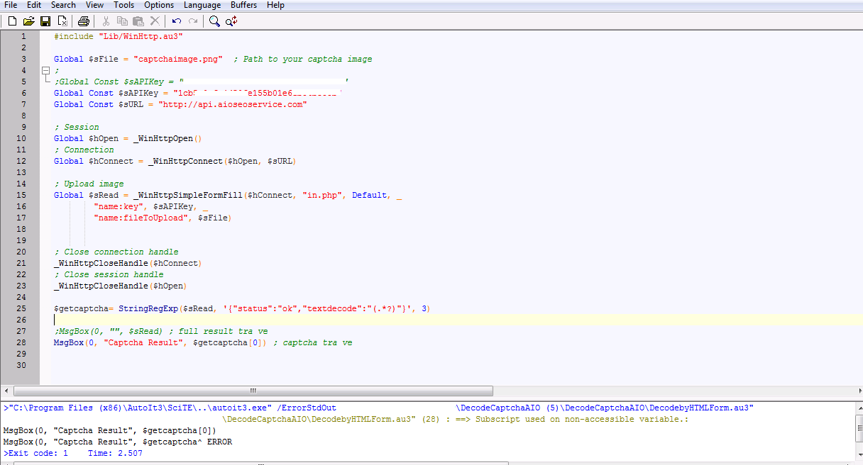Open the View menu
863x465 pixels.
pos(94,5)
